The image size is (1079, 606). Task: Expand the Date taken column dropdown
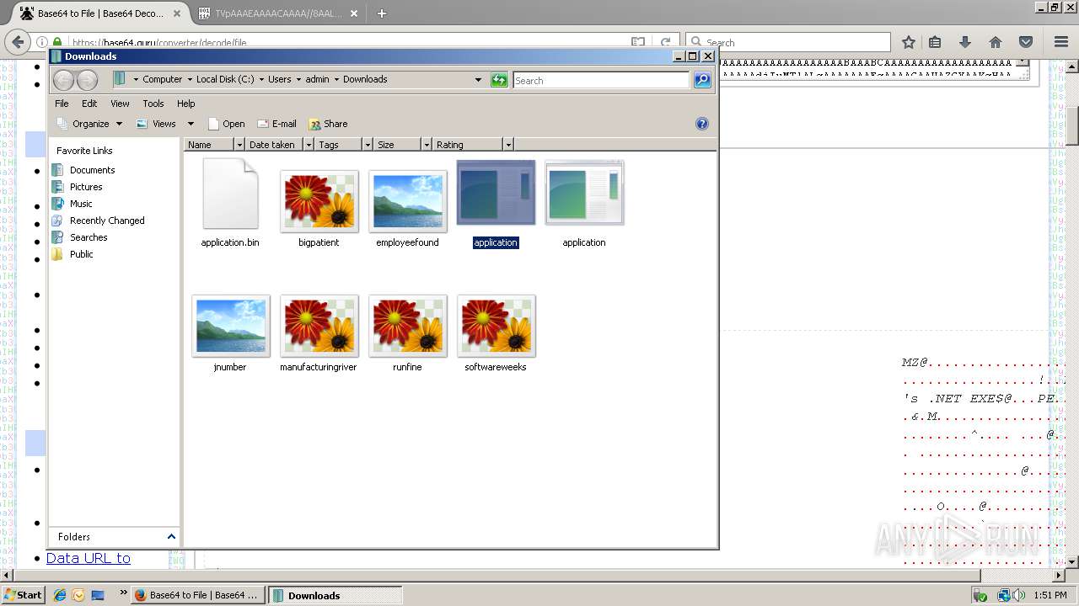pos(309,145)
